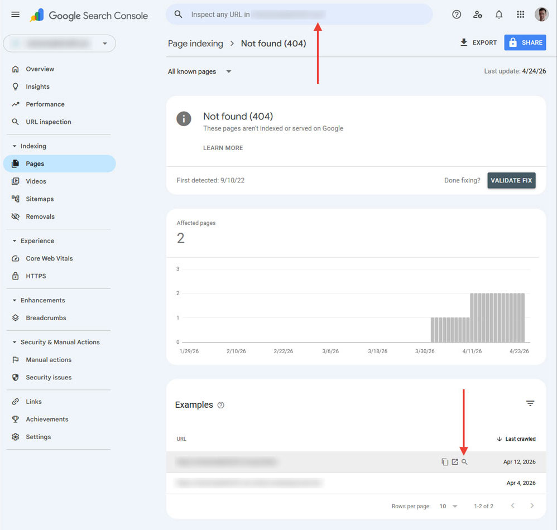557x530 pixels.
Task: Open the first example URL in a new tab
Action: click(455, 461)
